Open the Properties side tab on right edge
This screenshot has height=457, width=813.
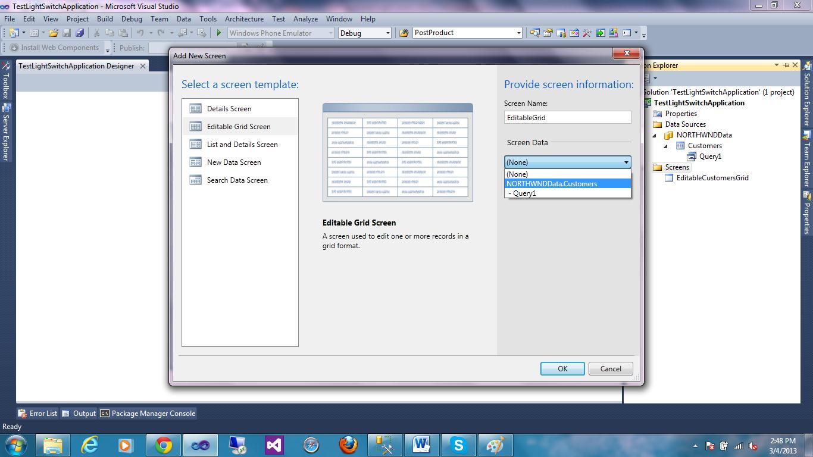point(807,213)
